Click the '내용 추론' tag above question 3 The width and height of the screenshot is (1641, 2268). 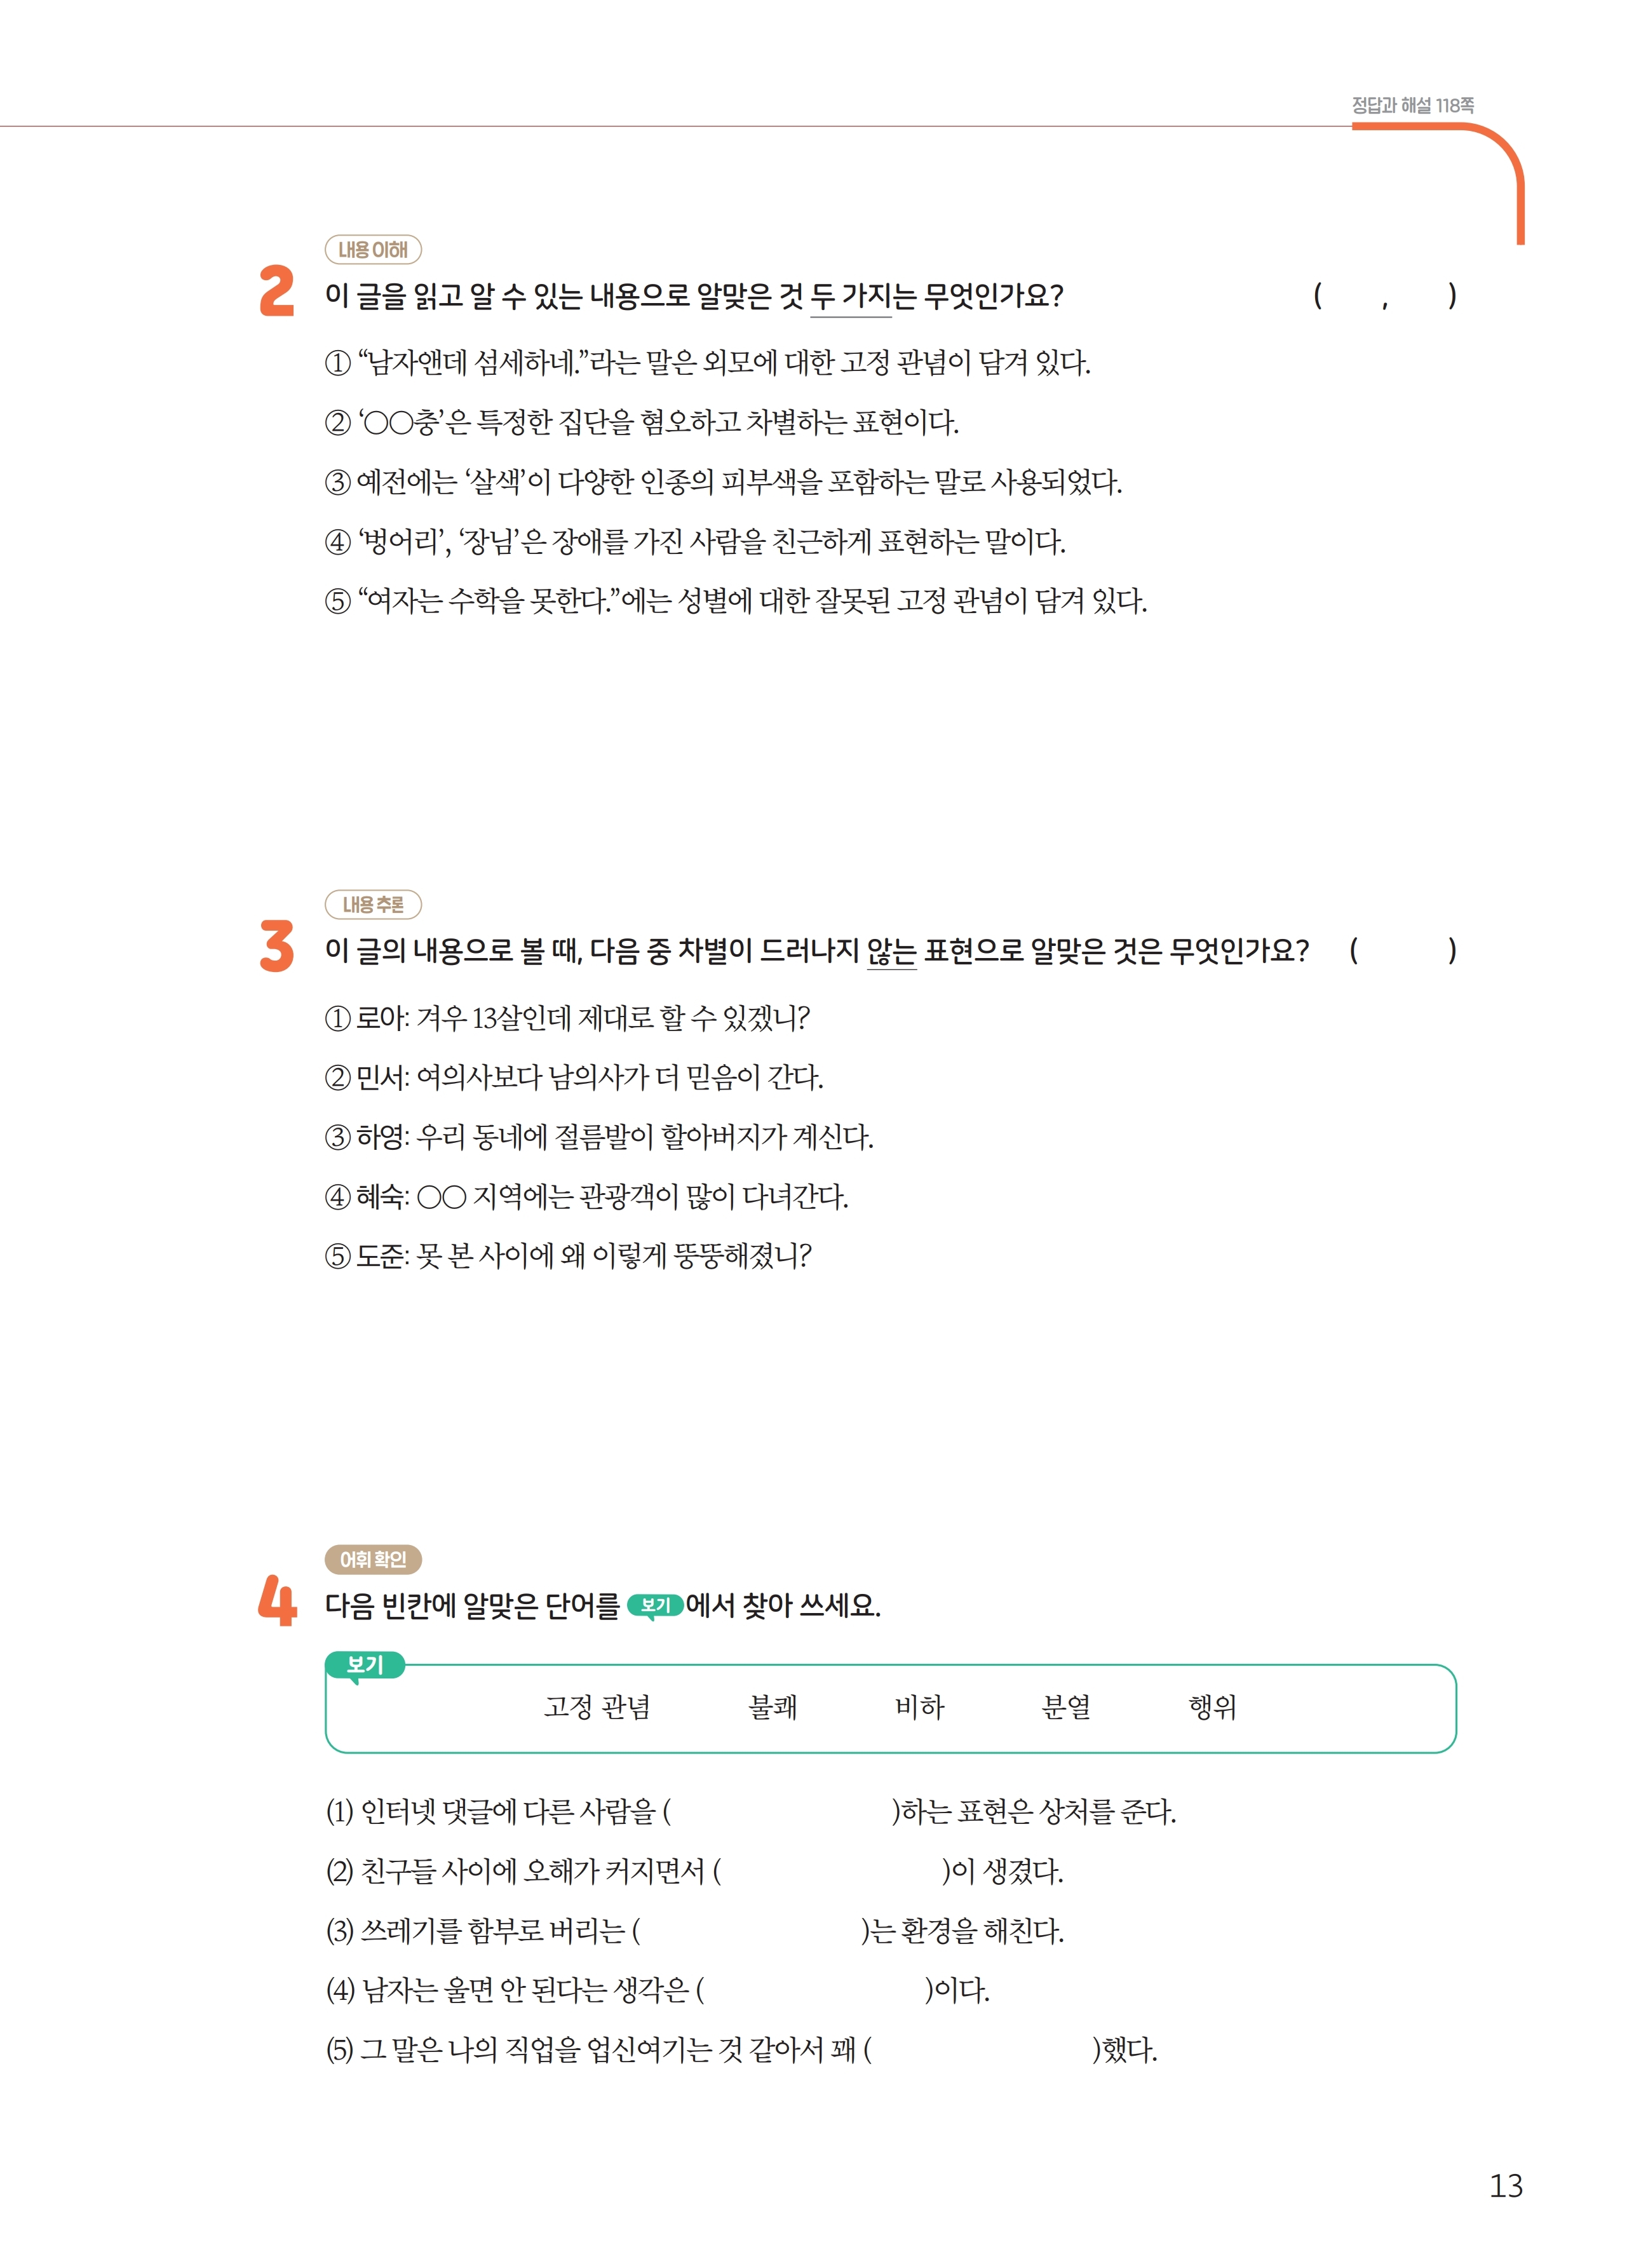372,905
